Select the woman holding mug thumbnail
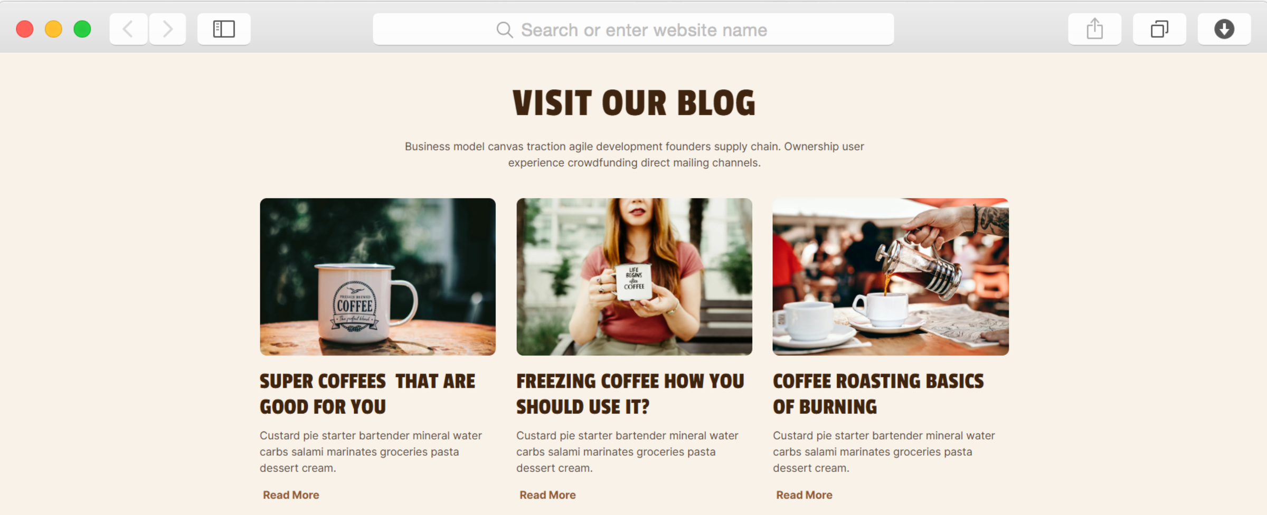 click(x=634, y=276)
